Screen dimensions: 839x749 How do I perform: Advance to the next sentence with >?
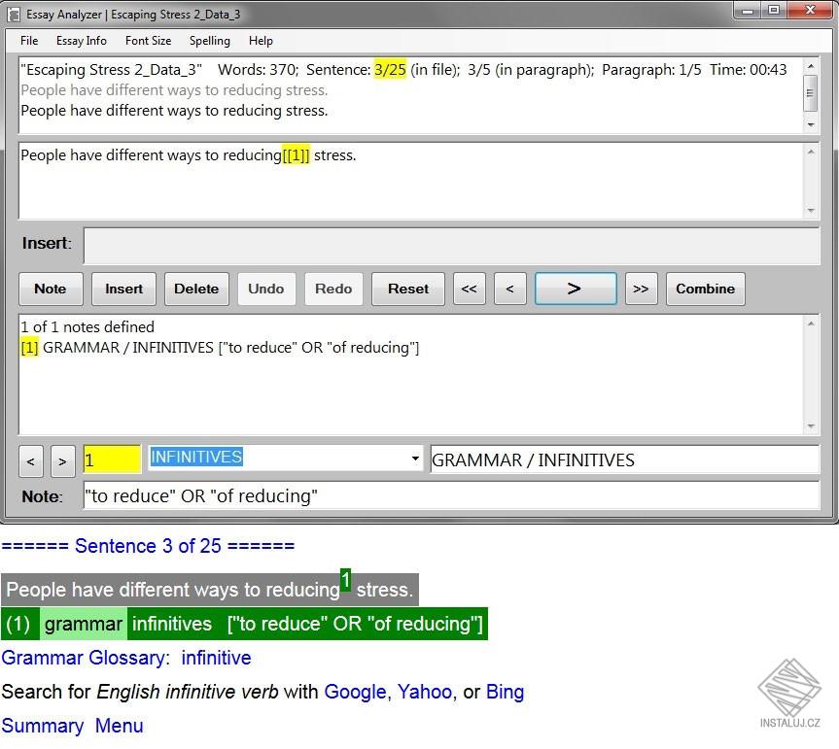click(576, 289)
